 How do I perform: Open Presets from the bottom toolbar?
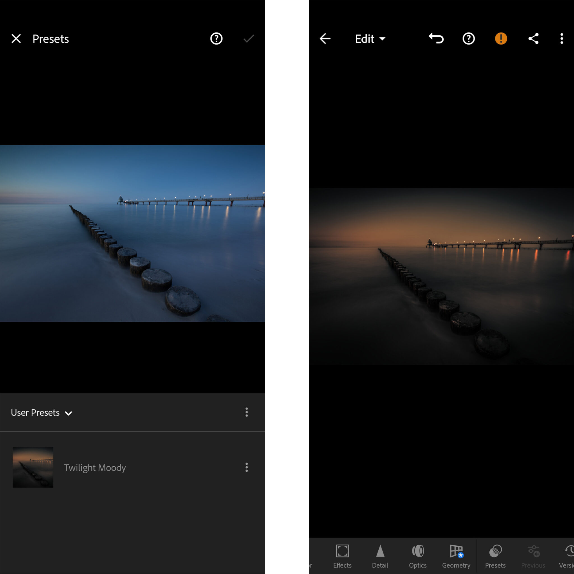[495, 556]
